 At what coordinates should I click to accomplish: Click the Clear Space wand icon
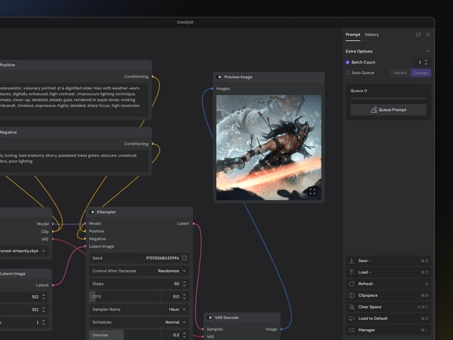pyautogui.click(x=352, y=307)
